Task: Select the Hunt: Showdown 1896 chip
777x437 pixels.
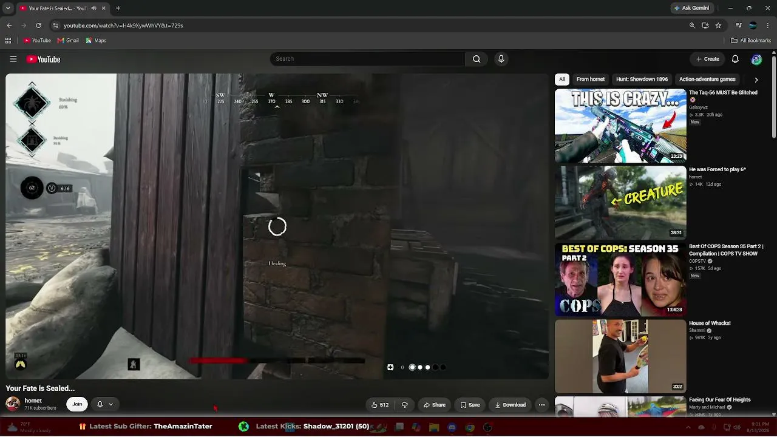Action: coord(642,80)
